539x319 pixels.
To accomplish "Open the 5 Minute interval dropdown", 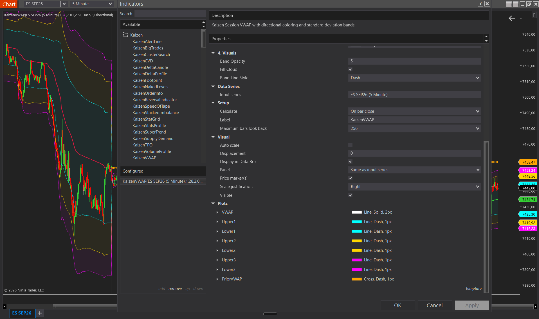I will click(110, 4).
